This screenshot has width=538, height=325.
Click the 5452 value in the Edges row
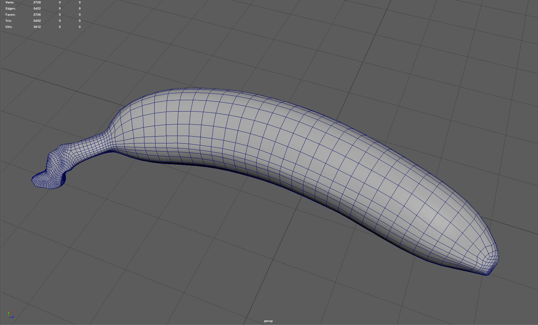pos(37,9)
